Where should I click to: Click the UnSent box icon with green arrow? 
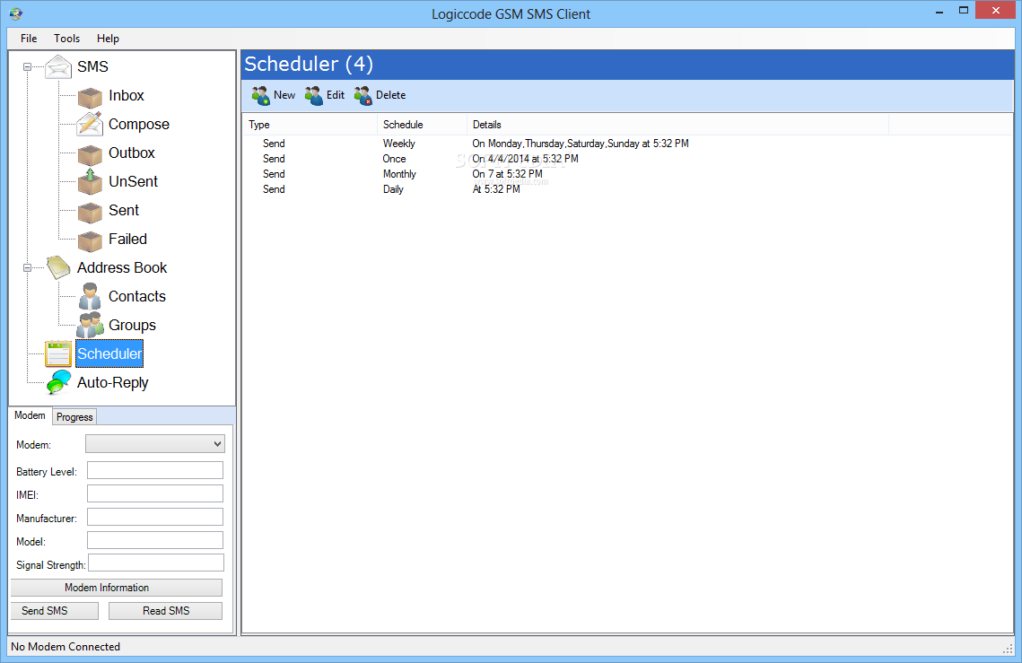coord(90,182)
